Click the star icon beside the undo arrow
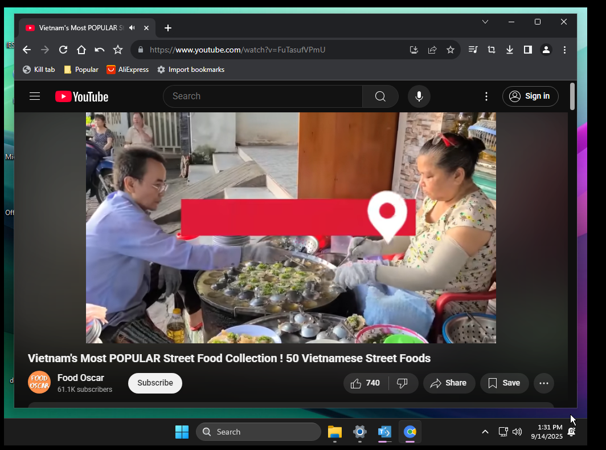Viewport: 606px width, 450px height. (118, 50)
